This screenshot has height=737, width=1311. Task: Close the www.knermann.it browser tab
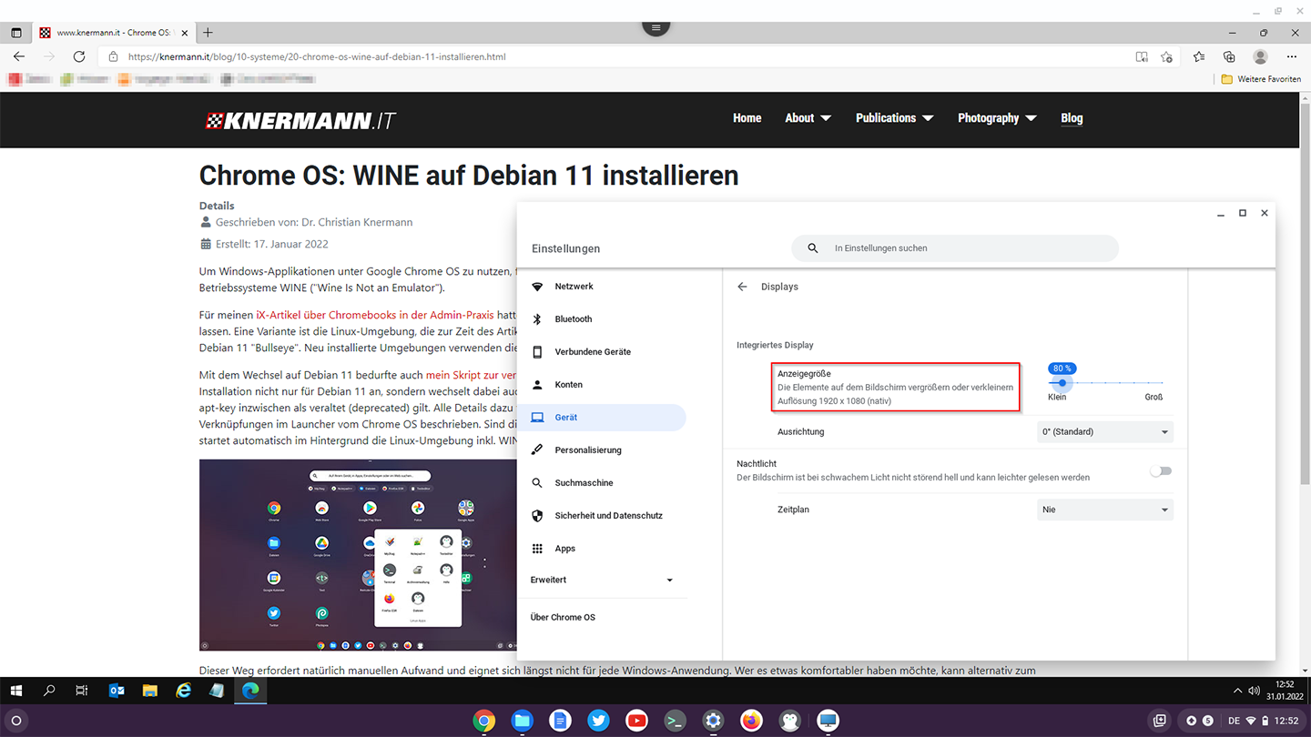[x=185, y=33]
